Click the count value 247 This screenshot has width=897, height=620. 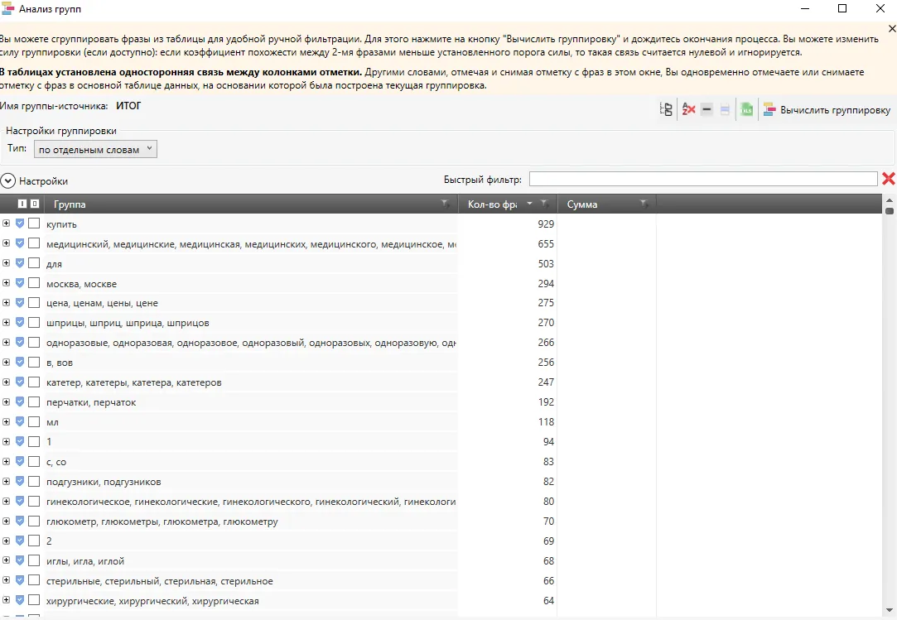click(546, 382)
